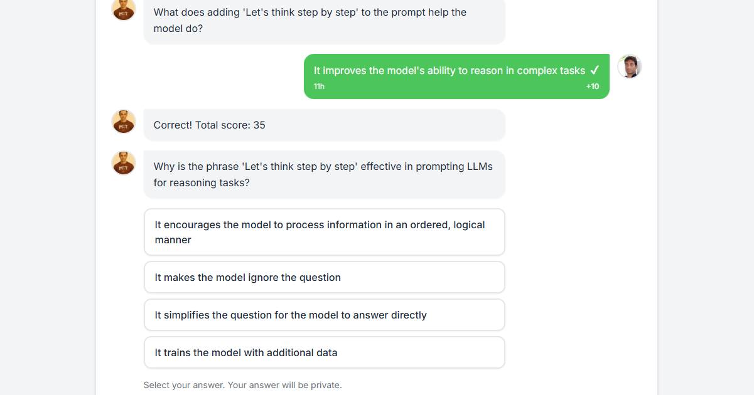Click the '11h' timestamp on the green answer

pos(319,87)
